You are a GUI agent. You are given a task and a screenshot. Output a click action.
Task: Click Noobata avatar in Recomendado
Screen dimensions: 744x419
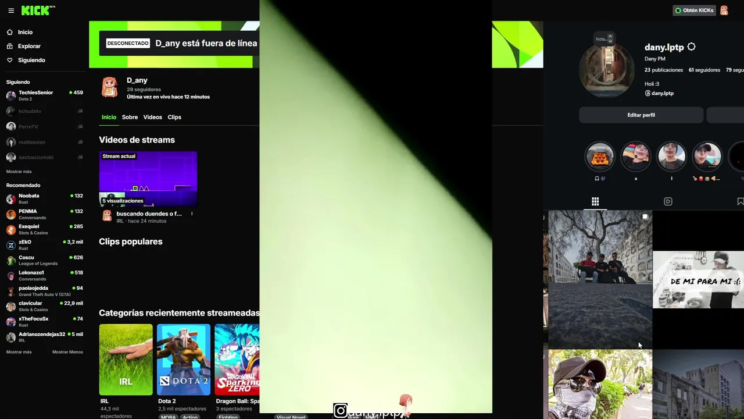(11, 199)
